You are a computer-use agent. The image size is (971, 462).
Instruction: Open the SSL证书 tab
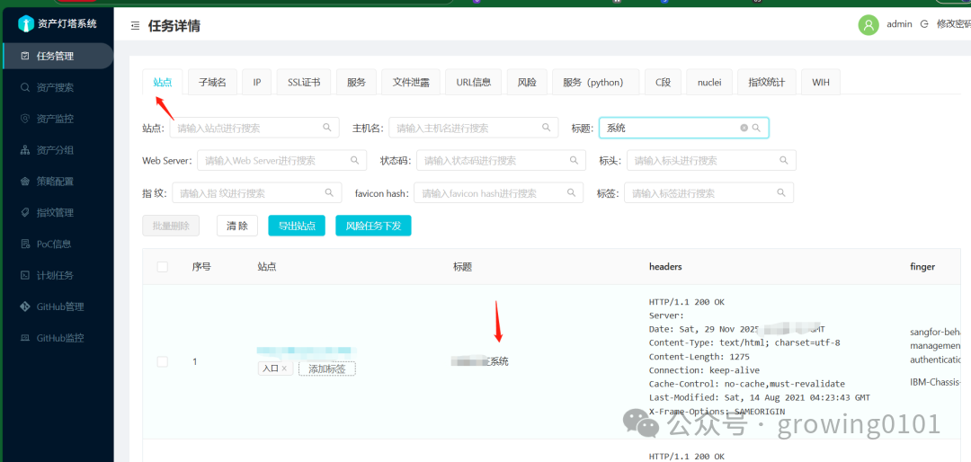click(x=304, y=82)
